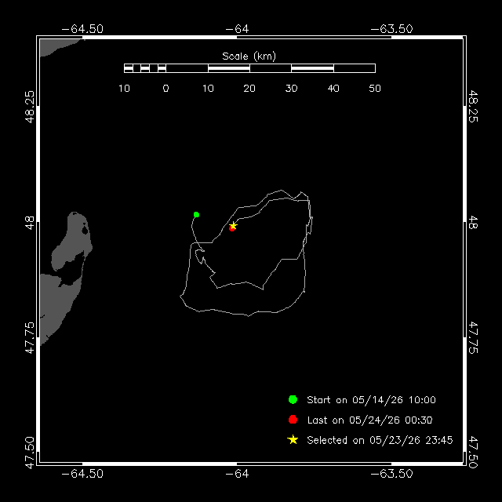Click the "Start on 05/14/26 10:00" legend text
The height and width of the screenshot is (502, 502).
pos(371,400)
